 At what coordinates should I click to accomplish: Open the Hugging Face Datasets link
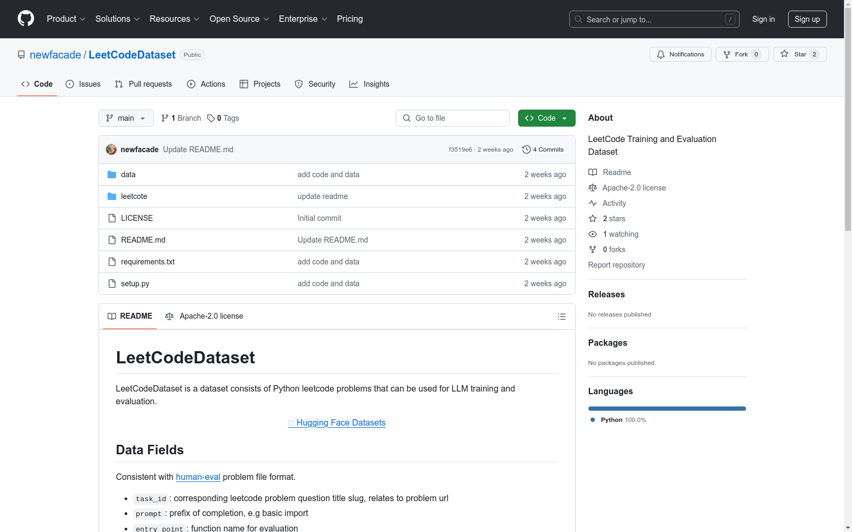(337, 422)
